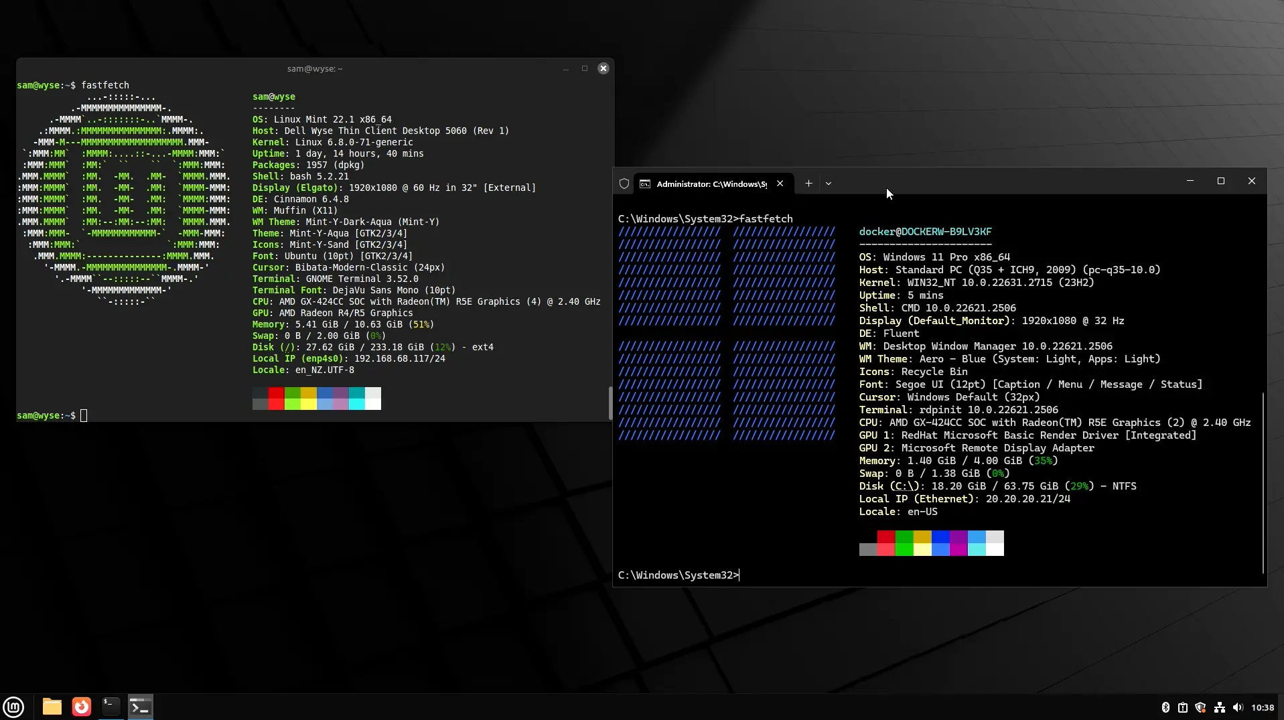Click the Bluetooth tray icon
1284x720 pixels.
(x=1165, y=707)
